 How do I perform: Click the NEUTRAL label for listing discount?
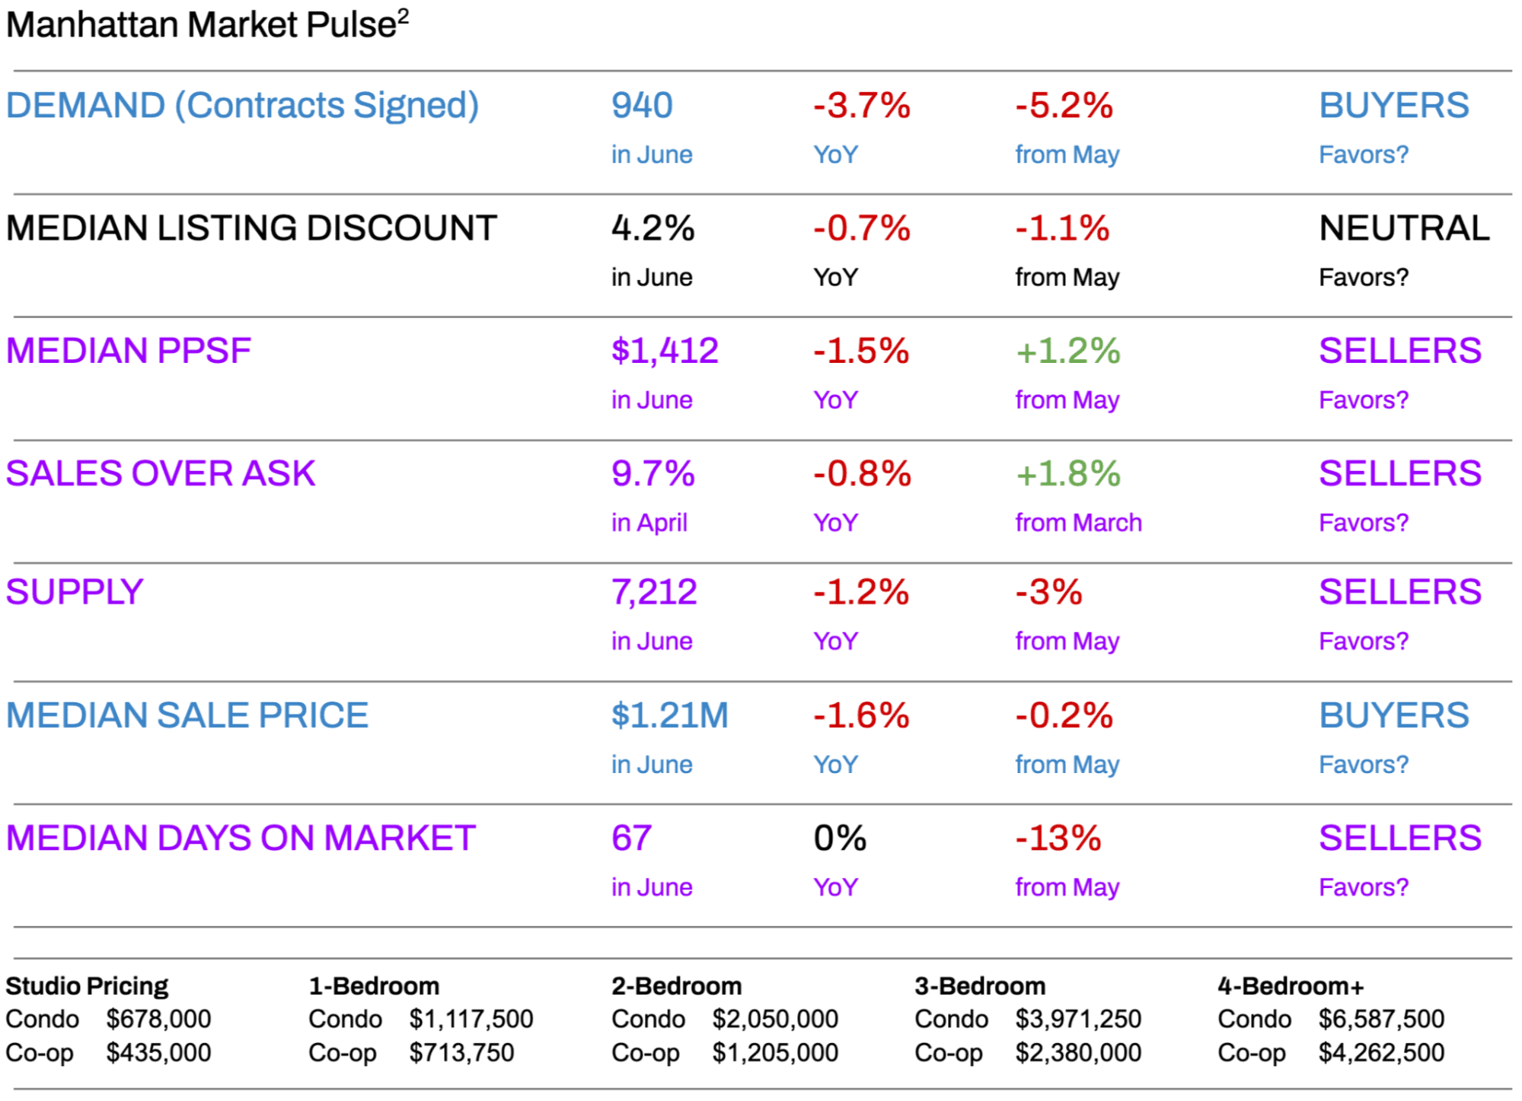point(1404,228)
